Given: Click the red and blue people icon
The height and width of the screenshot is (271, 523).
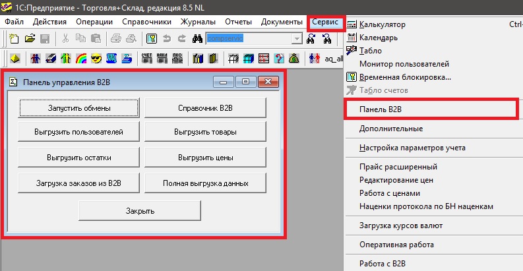Looking at the screenshot, I should pos(36,59).
